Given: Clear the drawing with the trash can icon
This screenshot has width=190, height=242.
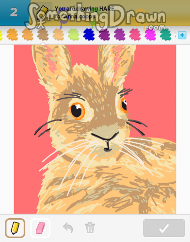Looking at the screenshot, I should (x=90, y=227).
